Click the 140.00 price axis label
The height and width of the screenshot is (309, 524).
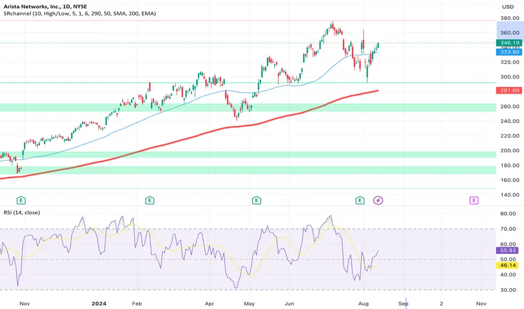click(x=509, y=195)
